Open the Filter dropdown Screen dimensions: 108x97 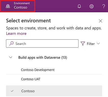(x=90, y=44)
